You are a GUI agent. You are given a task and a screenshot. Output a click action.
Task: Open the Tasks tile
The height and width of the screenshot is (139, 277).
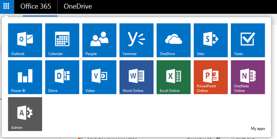(248, 40)
